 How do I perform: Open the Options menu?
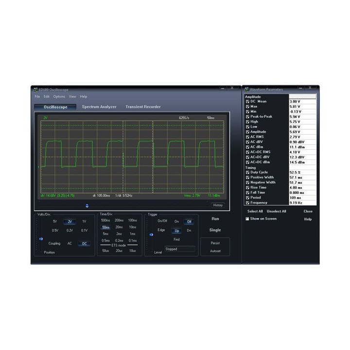(59, 96)
